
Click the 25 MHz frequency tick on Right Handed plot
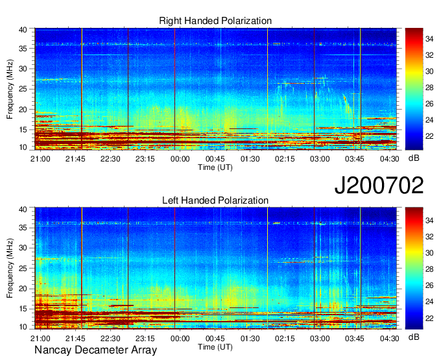(23, 89)
